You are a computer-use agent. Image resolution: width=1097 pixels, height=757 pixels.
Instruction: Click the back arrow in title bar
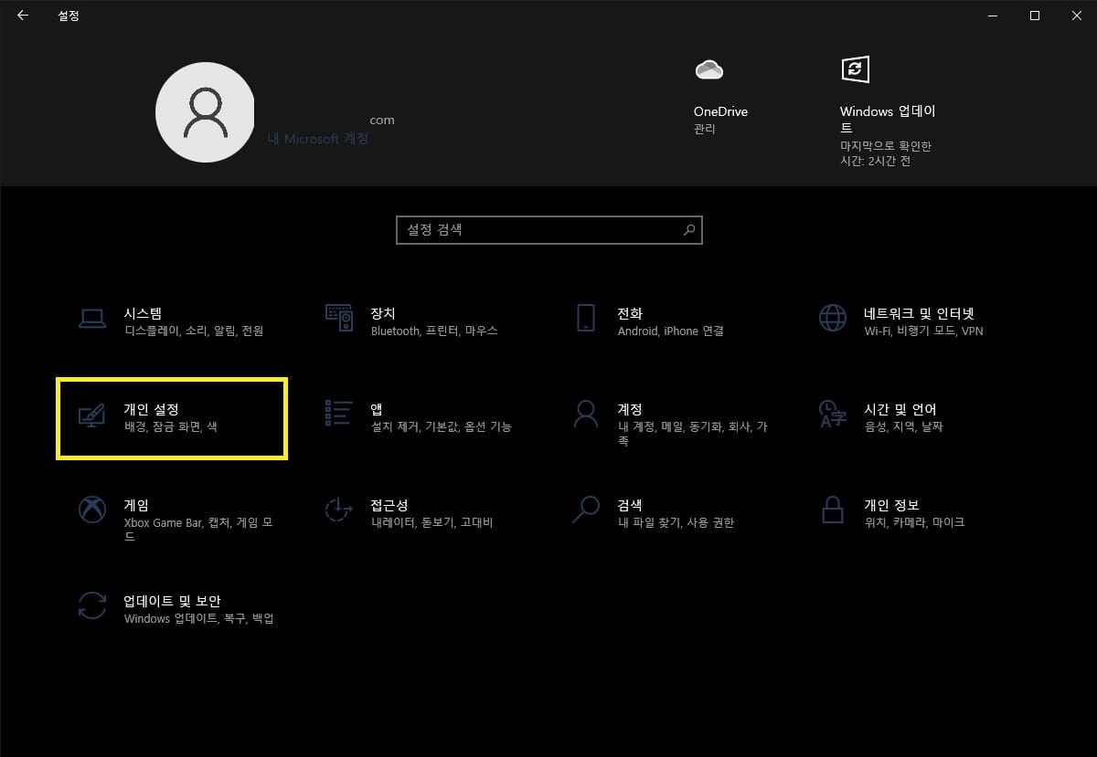coord(22,16)
